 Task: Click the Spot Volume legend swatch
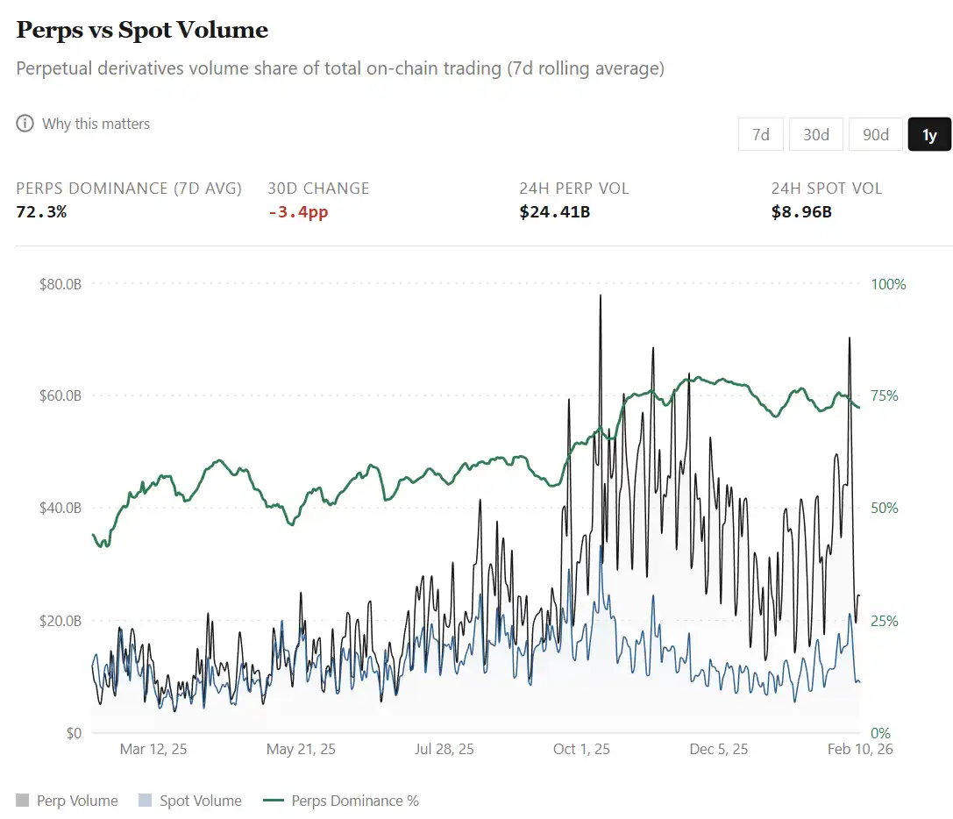click(144, 801)
